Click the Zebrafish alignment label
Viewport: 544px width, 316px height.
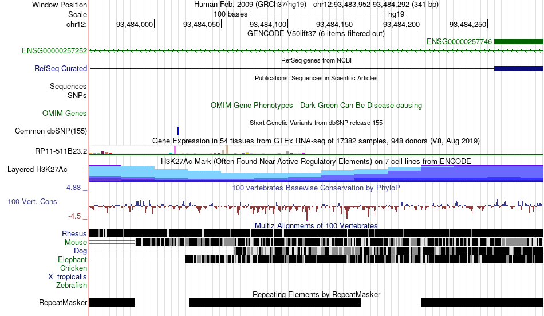(72, 286)
